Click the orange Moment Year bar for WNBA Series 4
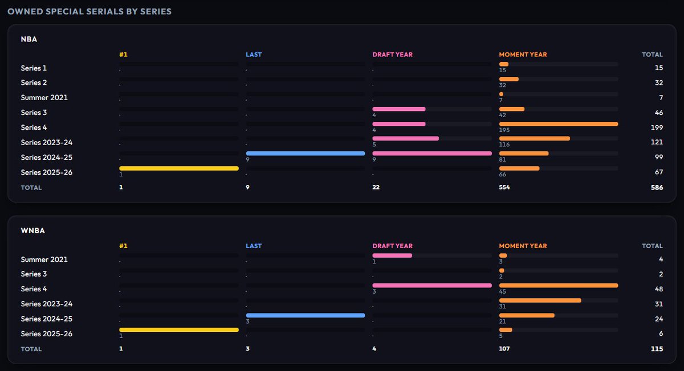684x371 pixels. [x=559, y=285]
